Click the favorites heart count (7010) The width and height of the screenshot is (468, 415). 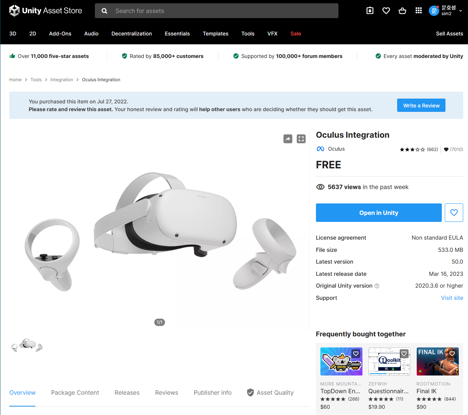click(453, 150)
